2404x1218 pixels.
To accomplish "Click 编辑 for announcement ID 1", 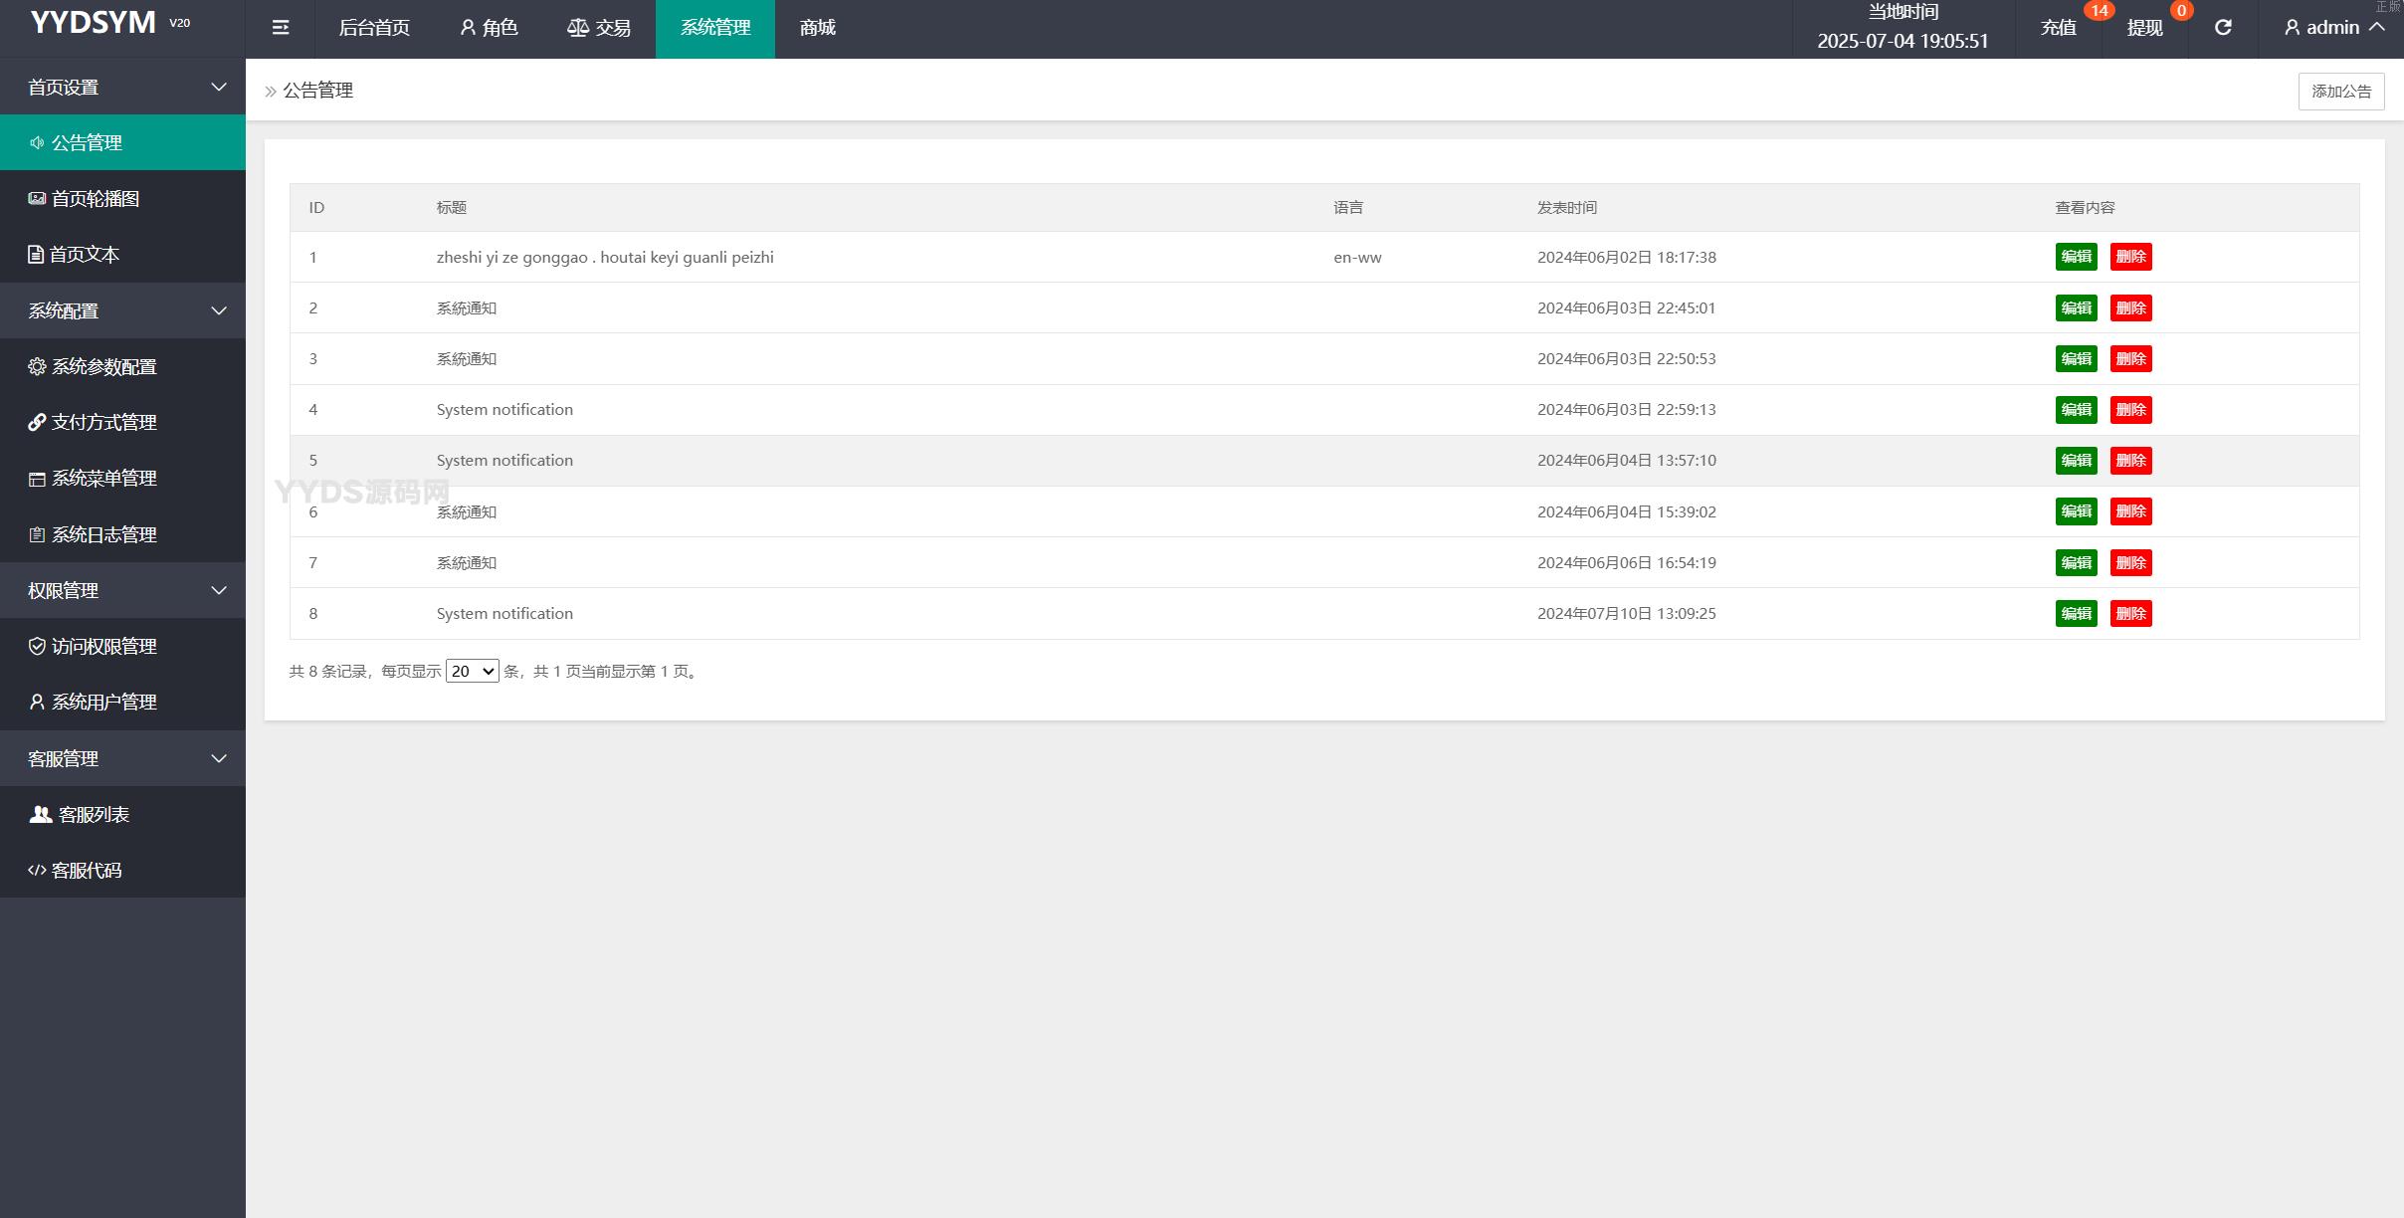I will [x=2076, y=257].
